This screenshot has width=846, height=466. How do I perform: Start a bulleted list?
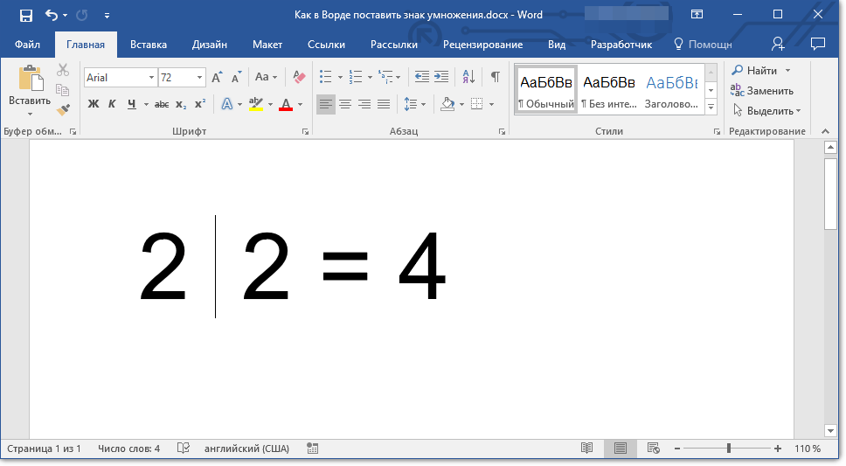click(326, 77)
